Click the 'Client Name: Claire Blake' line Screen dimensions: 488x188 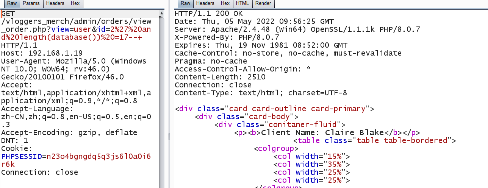327,132
